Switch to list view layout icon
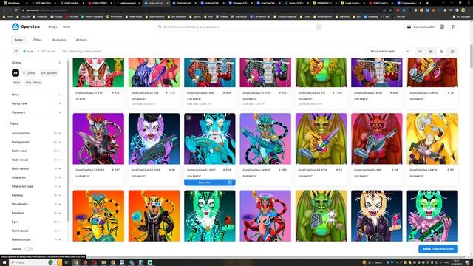This screenshot has height=266, width=473. (420, 52)
